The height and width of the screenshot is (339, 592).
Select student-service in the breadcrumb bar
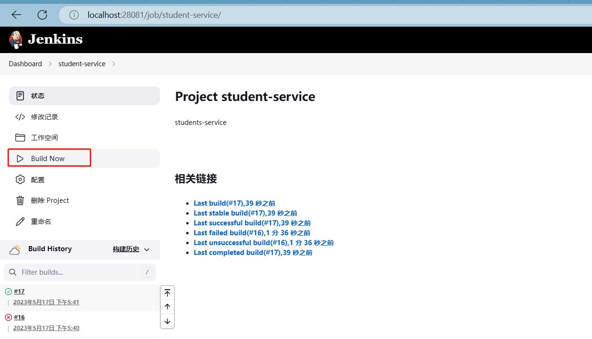click(81, 63)
